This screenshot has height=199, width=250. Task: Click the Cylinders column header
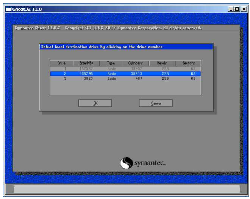tap(136, 63)
